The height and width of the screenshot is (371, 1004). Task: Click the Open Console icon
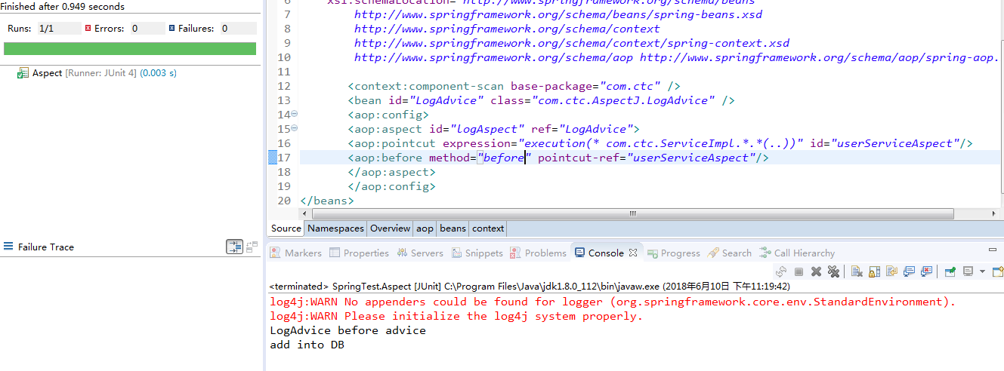(x=997, y=271)
